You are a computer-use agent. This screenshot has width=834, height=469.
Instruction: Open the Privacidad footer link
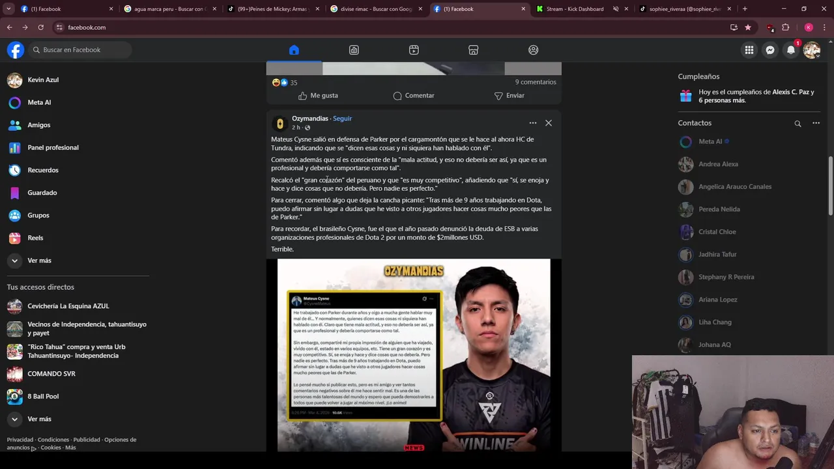20,440
